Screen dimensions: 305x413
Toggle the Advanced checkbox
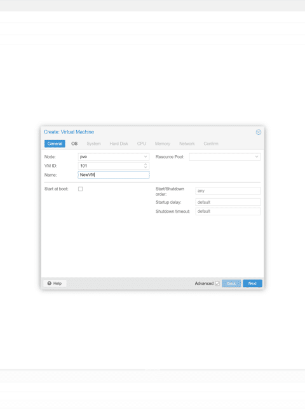[x=217, y=283]
